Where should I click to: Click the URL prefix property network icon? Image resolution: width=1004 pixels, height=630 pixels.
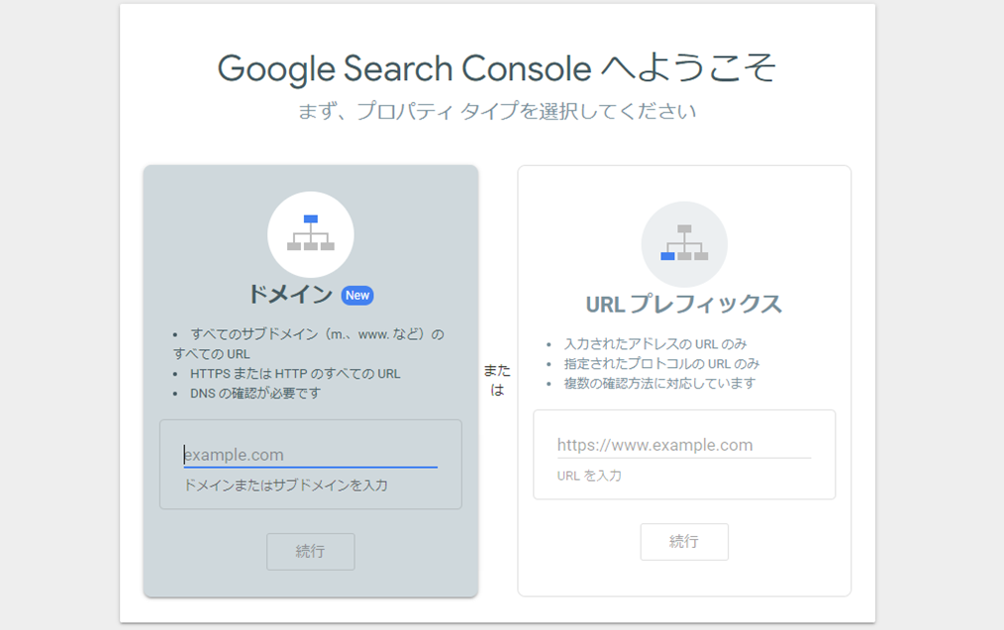pos(684,243)
